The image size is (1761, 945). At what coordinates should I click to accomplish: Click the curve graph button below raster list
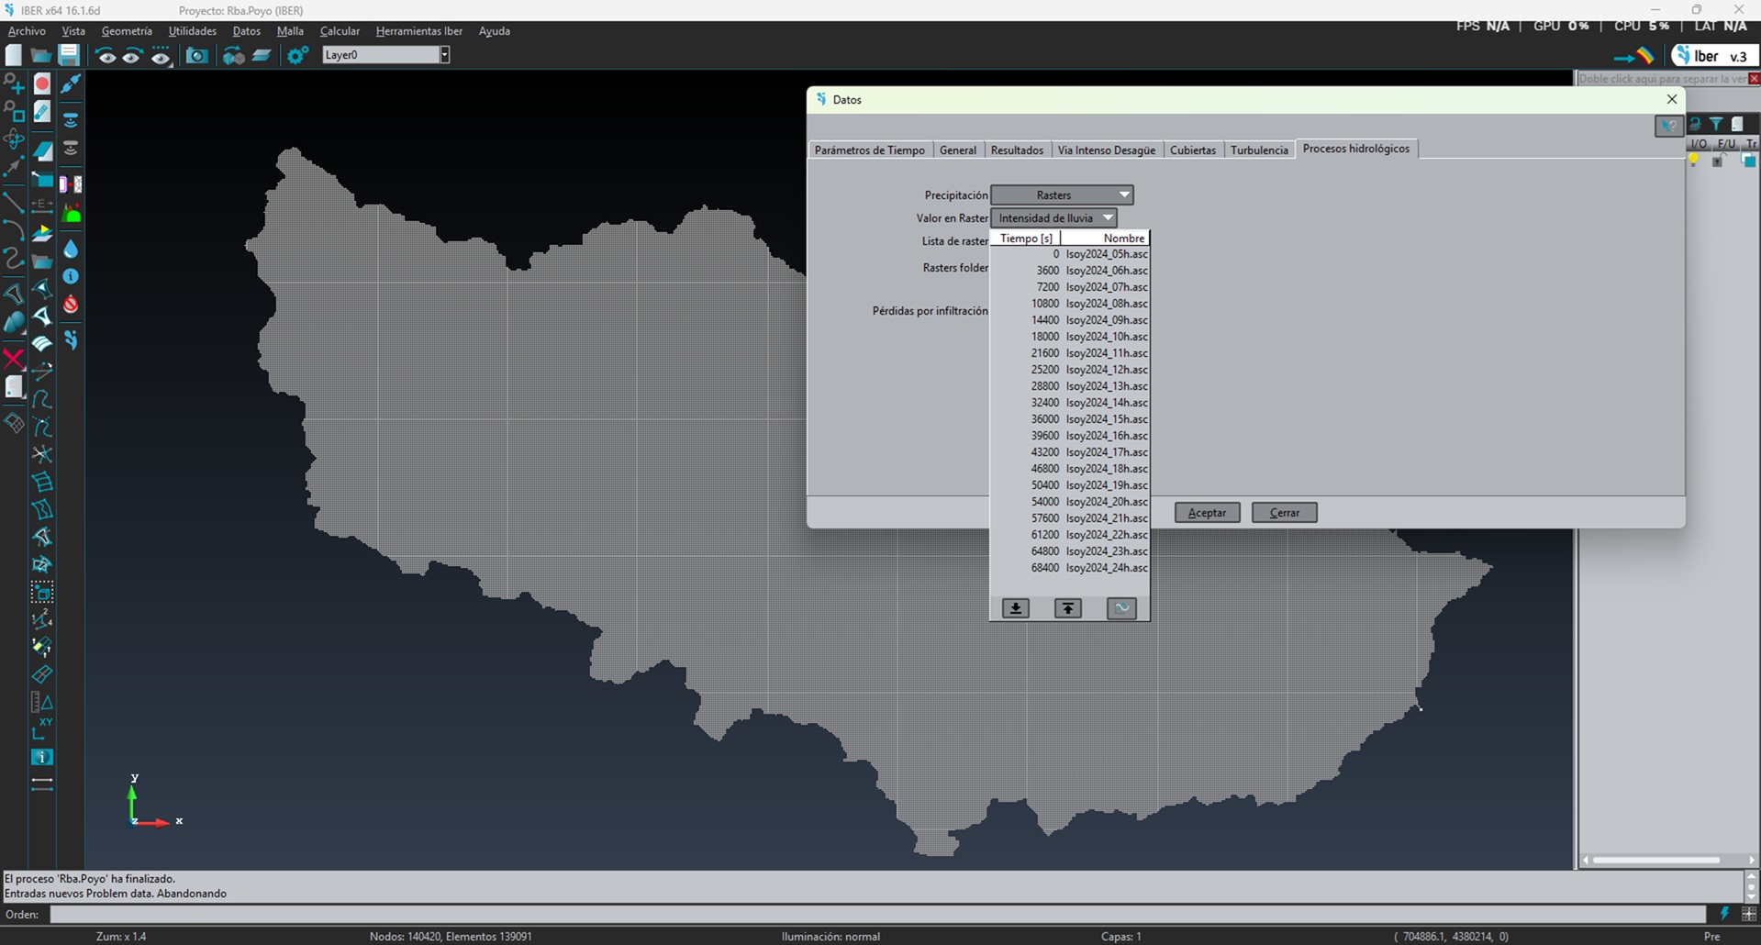pyautogui.click(x=1121, y=608)
